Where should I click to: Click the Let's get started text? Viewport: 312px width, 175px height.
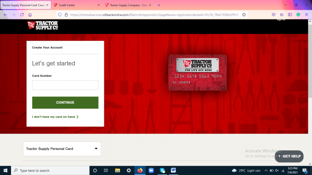click(x=54, y=63)
